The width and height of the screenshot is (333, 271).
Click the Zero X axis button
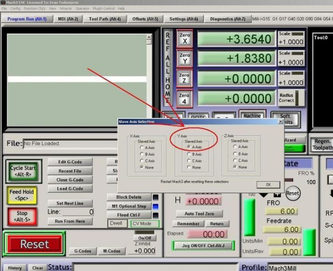click(184, 38)
